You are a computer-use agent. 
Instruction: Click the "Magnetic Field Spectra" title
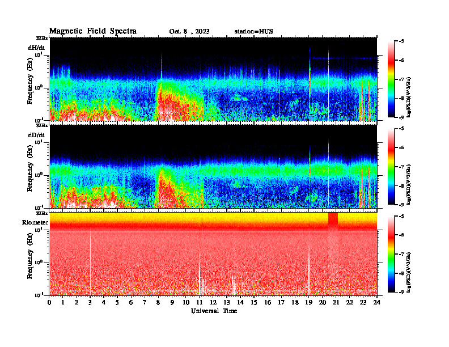[x=93, y=31]
